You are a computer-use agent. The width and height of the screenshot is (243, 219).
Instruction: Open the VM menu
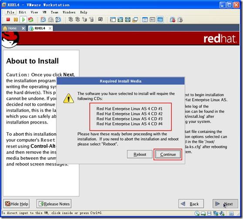[x=44, y=12]
